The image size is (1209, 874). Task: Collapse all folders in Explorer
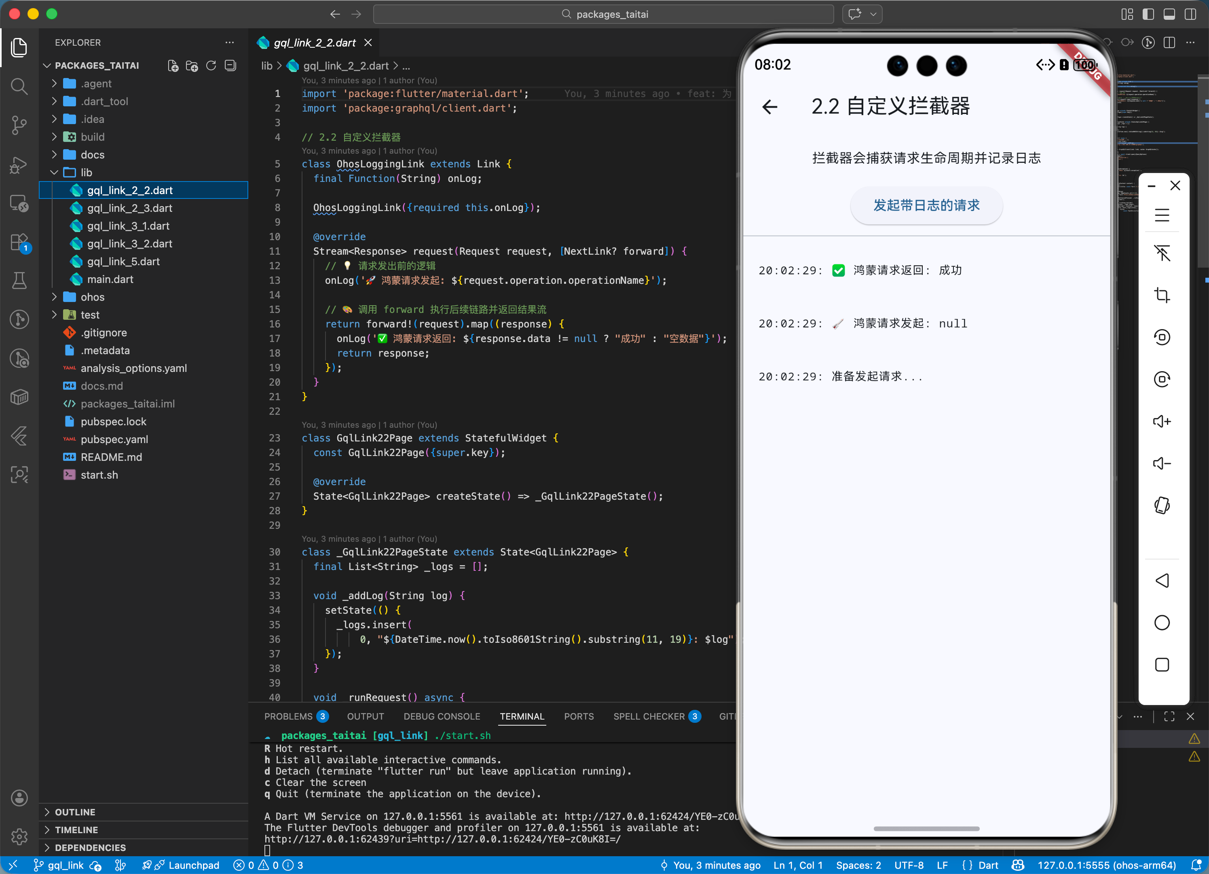click(230, 65)
